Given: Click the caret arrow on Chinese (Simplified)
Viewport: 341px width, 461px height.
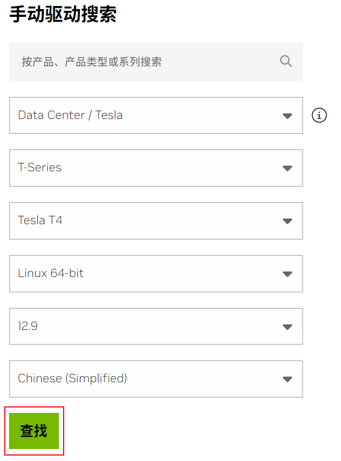Looking at the screenshot, I should [x=287, y=379].
